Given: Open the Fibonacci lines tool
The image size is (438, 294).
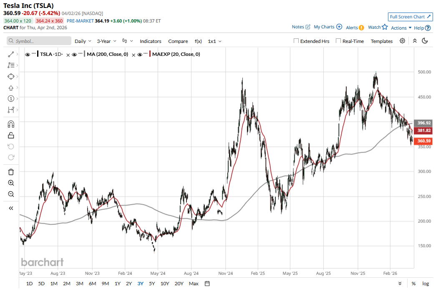Looking at the screenshot, I should 11,65.
